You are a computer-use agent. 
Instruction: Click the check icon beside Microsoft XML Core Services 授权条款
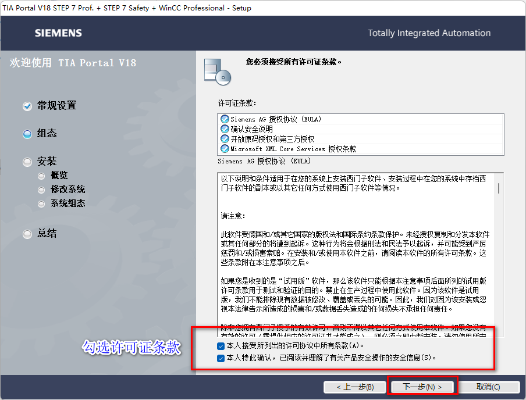pos(225,148)
